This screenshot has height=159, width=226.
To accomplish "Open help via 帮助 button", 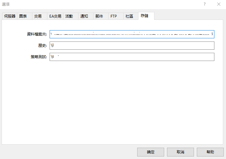I will pyautogui.click(x=210, y=152).
